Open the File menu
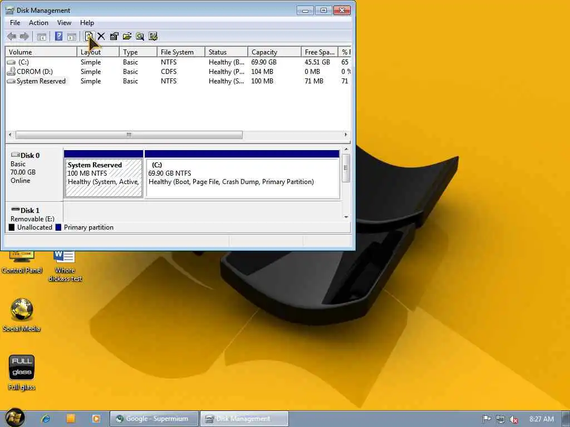Screen dimensions: 570x427 point(15,22)
